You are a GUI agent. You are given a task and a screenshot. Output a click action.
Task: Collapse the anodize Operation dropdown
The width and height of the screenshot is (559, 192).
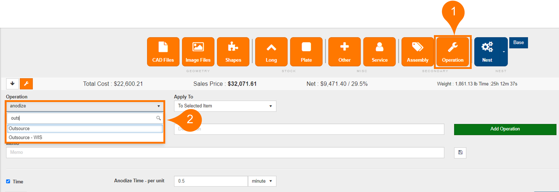click(x=85, y=106)
